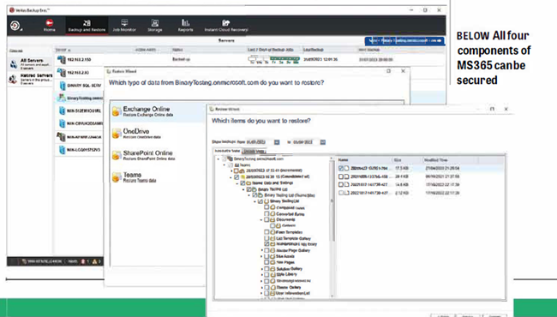This screenshot has height=317, width=557.
Task: Click the From date field 01/07/2023
Action: pos(259,142)
